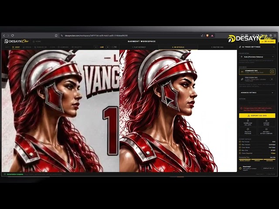Image resolution: width=279 pixels, height=209 pixels.
Task: Select the Precision SVG mode
Action: (257, 79)
